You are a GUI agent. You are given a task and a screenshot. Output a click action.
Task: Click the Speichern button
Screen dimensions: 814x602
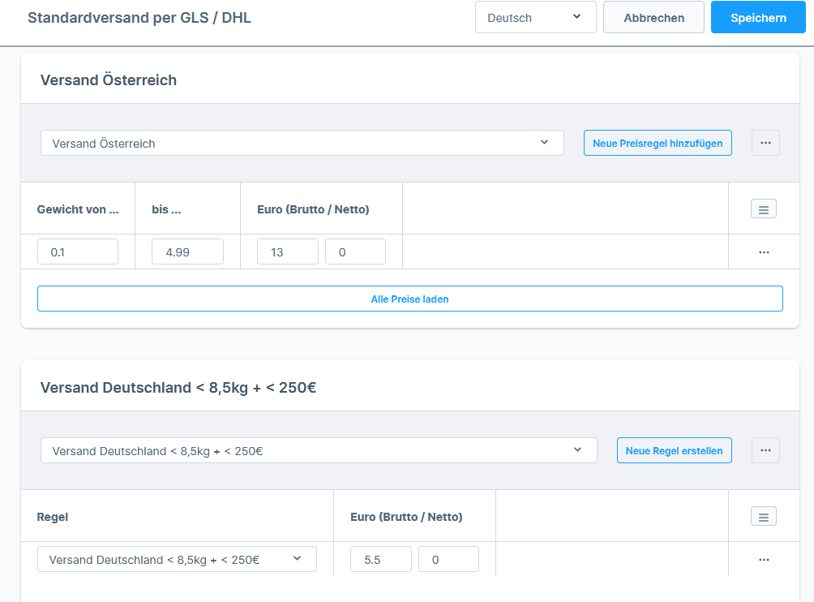758,17
